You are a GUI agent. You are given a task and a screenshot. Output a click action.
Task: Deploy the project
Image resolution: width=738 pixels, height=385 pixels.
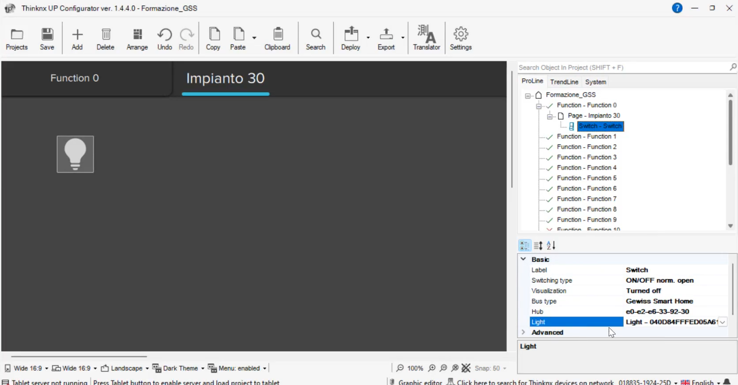pos(351,39)
